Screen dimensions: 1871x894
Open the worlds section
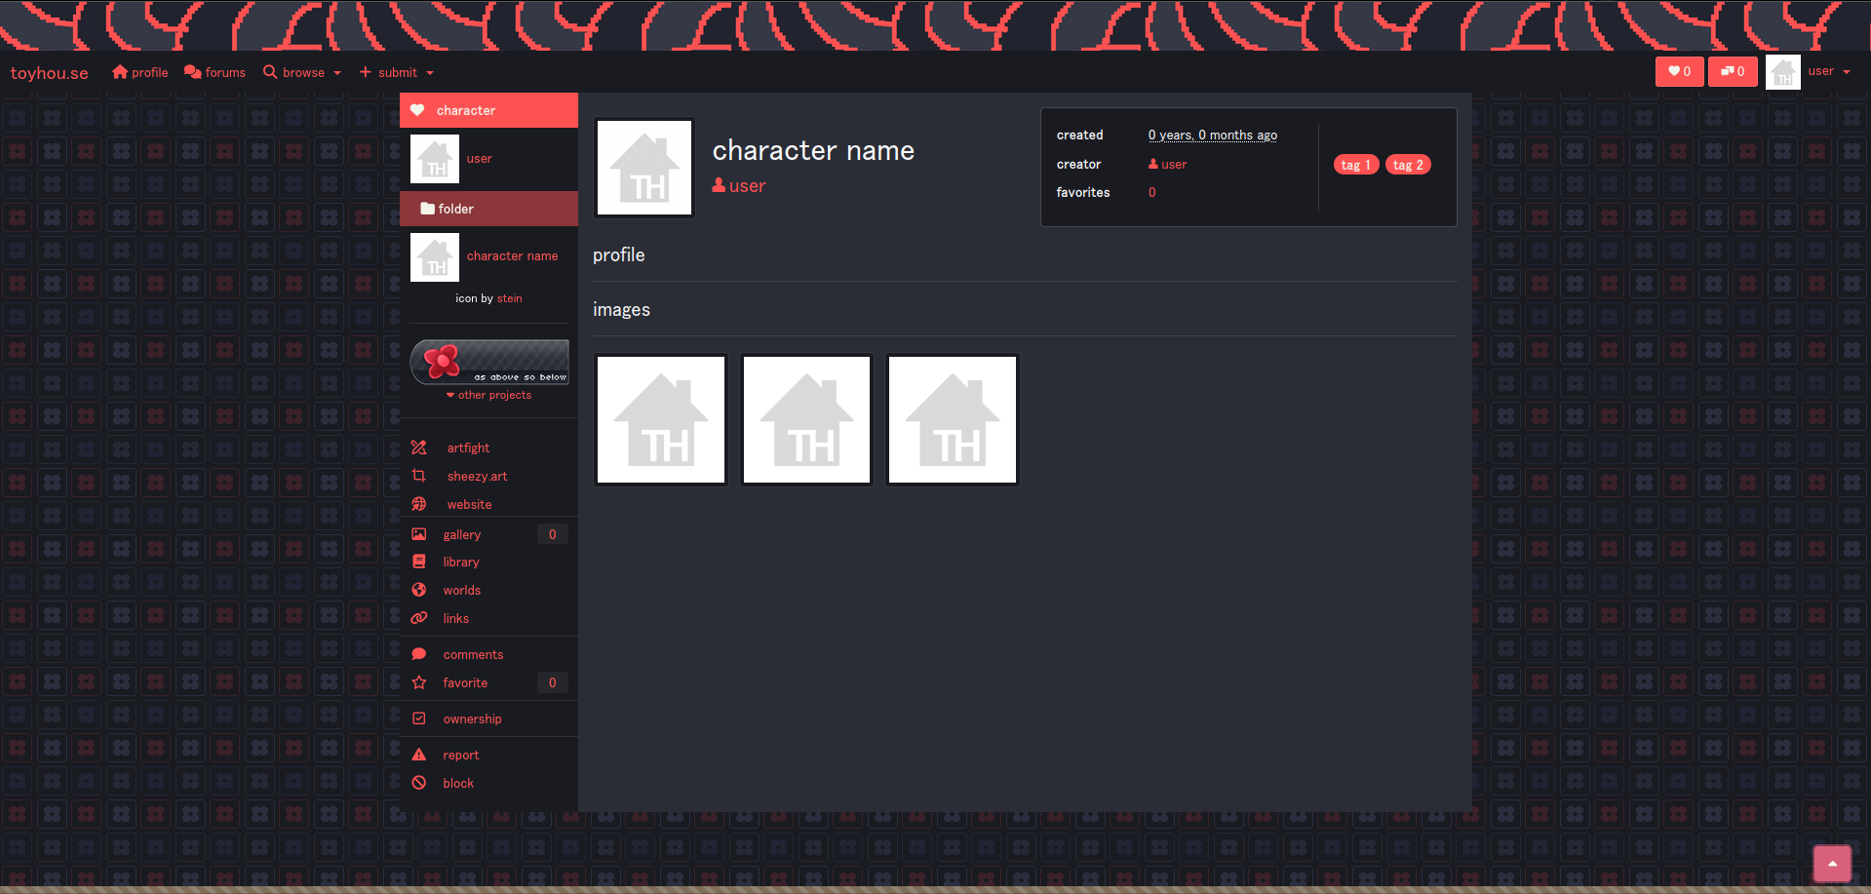point(461,590)
